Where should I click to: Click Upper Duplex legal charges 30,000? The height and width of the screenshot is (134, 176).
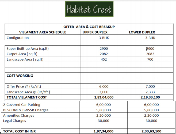point(104,121)
